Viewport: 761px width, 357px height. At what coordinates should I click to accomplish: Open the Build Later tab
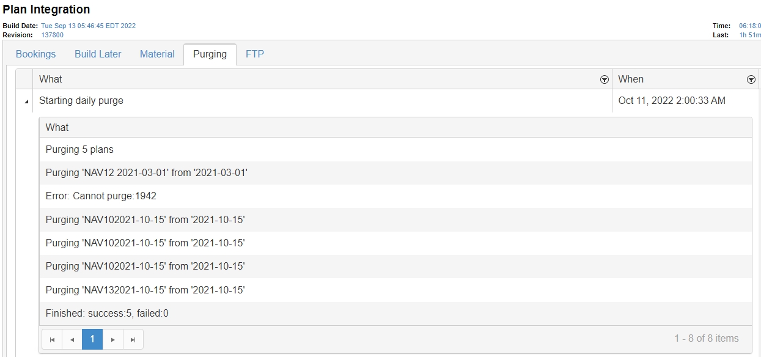coord(98,54)
